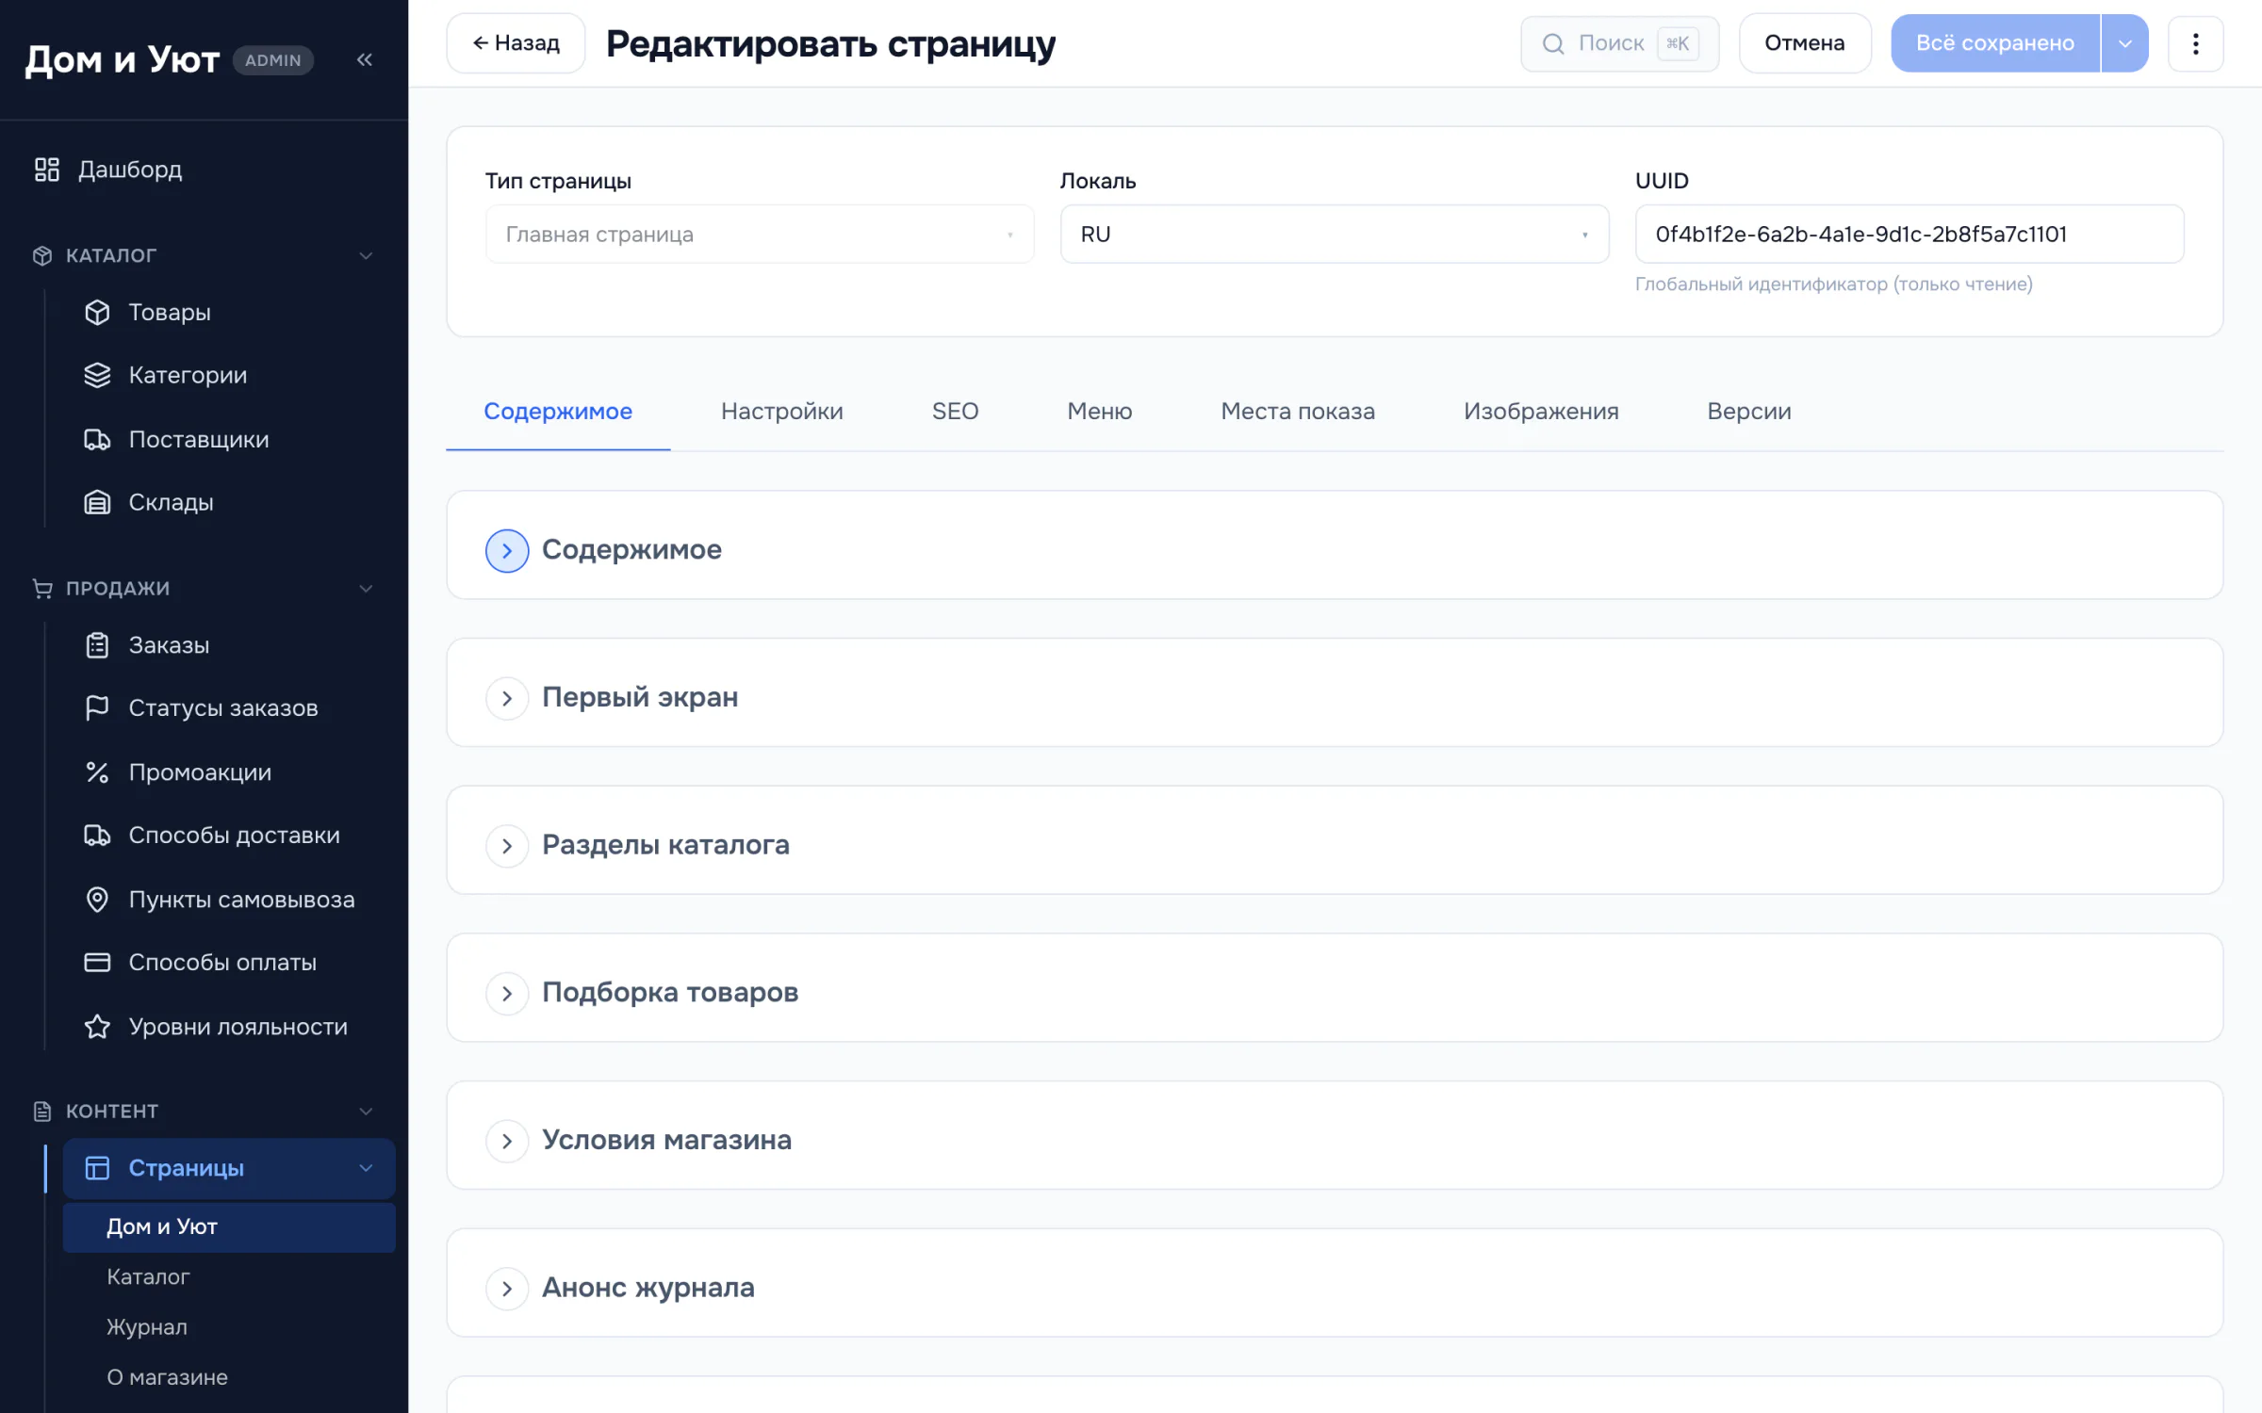The image size is (2262, 1413).
Task: Open the Тип страницы dropdown
Action: point(759,234)
